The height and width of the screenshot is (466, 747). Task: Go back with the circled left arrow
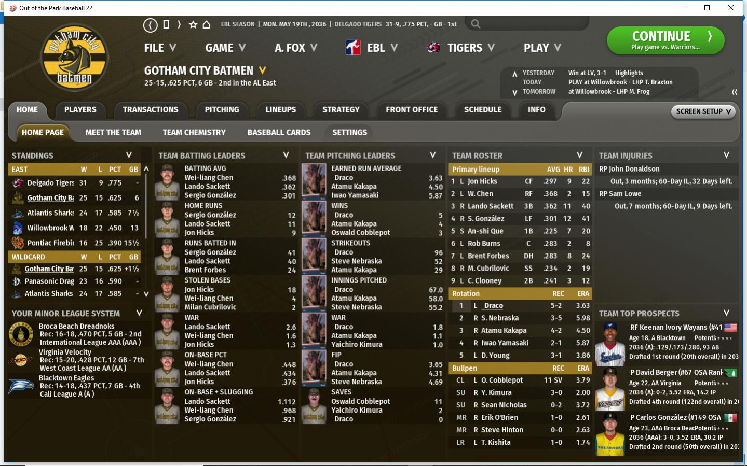click(150, 24)
